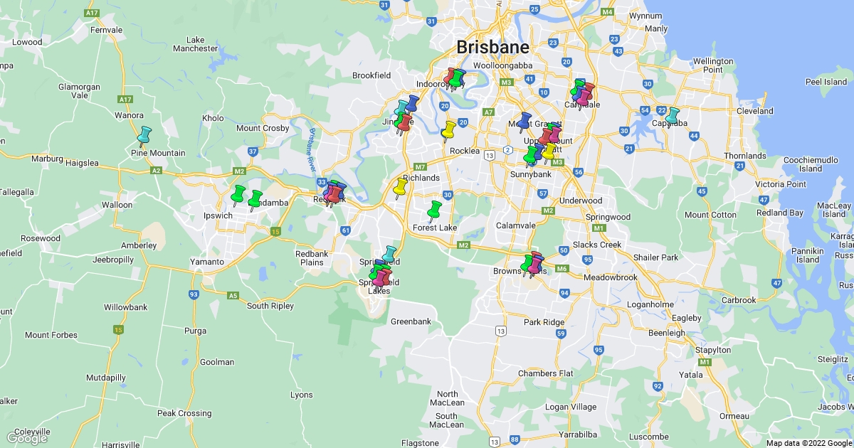
Task: Select the Peak Crossing town label
Action: [184, 413]
